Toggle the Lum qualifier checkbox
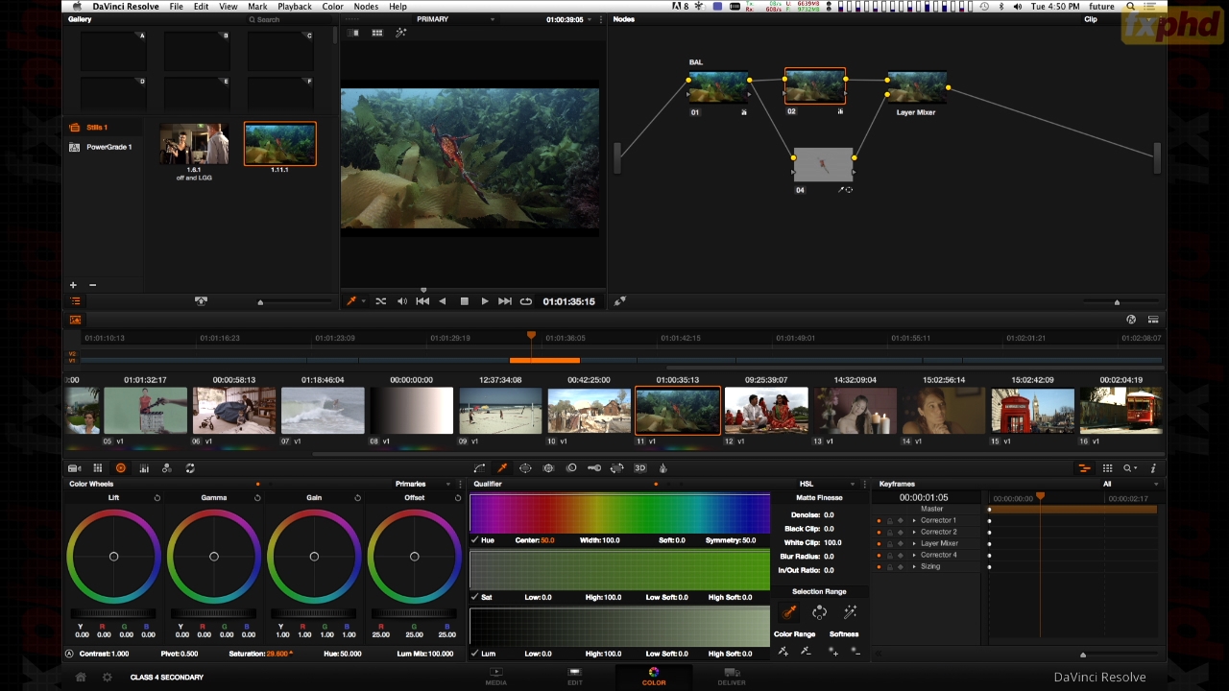Viewport: 1229px width, 691px height. tap(475, 654)
